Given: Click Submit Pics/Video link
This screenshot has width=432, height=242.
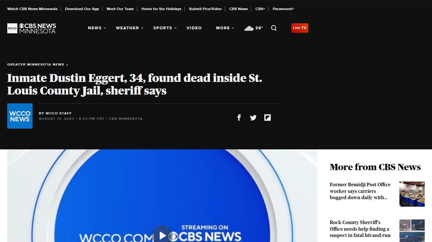Looking at the screenshot, I should 205,9.
